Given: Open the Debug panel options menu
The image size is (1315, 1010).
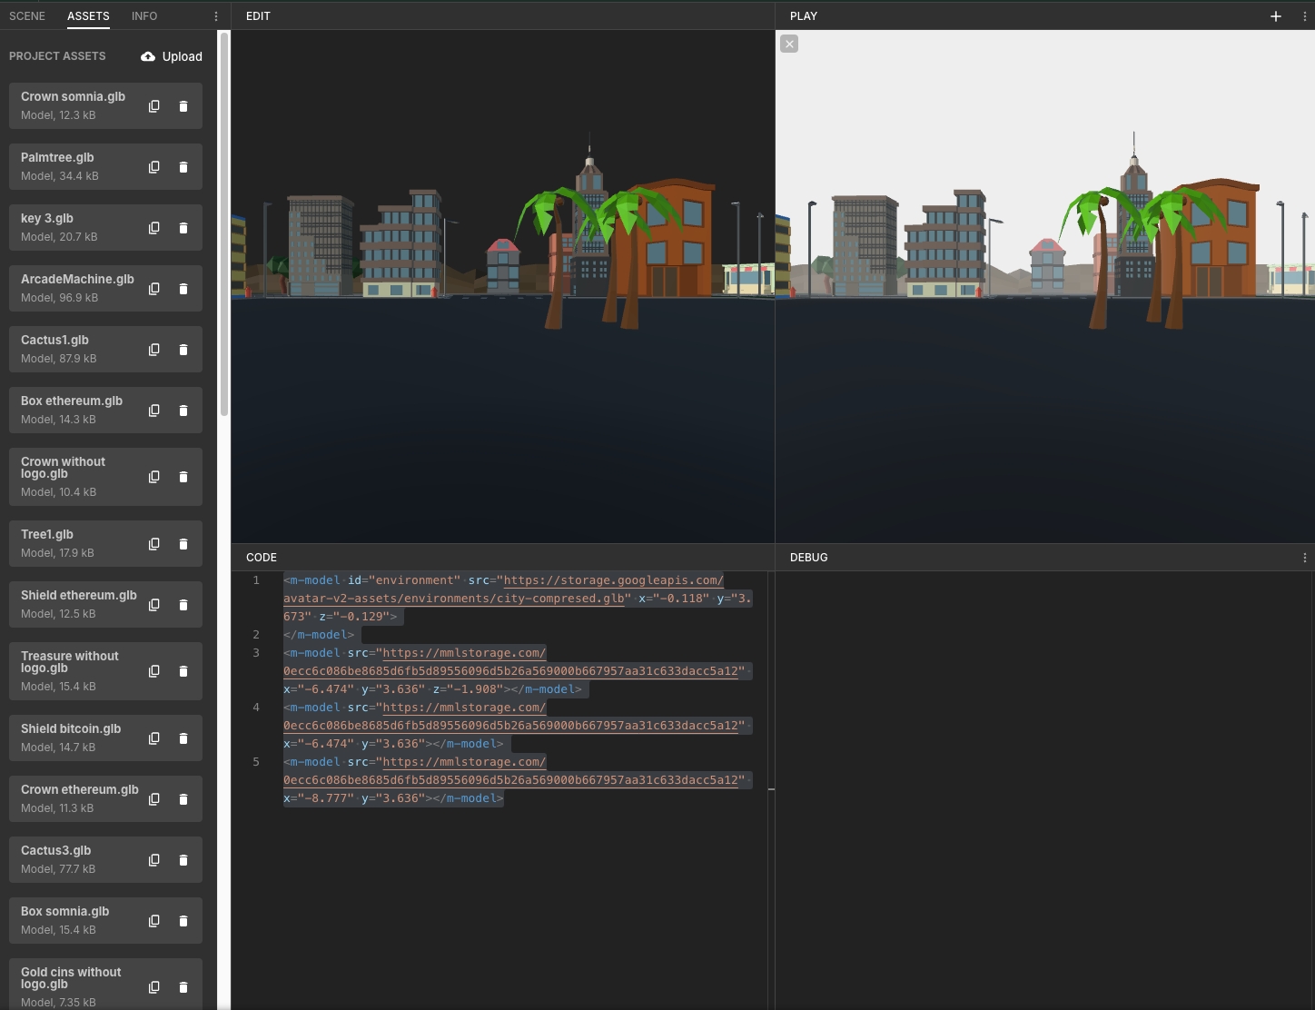Looking at the screenshot, I should tap(1305, 558).
